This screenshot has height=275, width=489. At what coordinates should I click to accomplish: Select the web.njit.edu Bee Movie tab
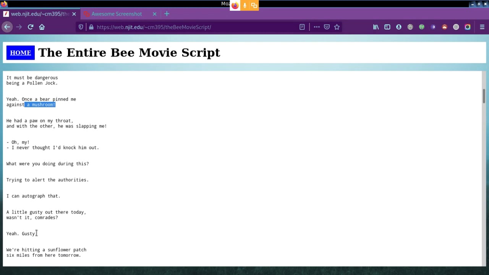(x=40, y=14)
